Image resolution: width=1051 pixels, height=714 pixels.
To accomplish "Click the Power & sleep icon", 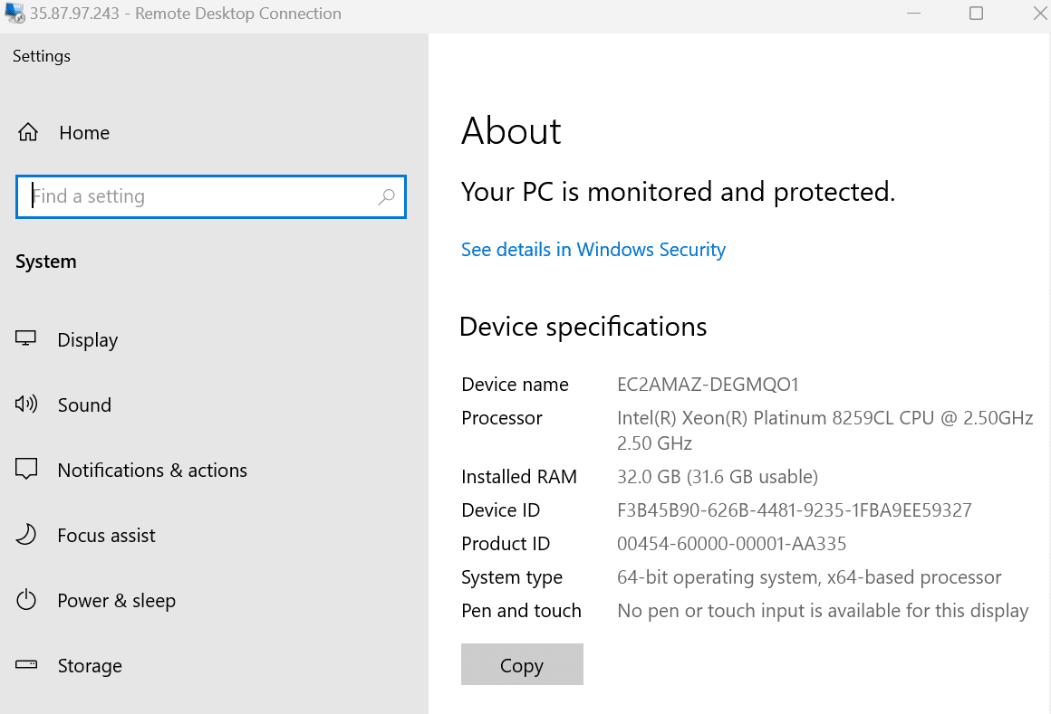I will point(26,600).
